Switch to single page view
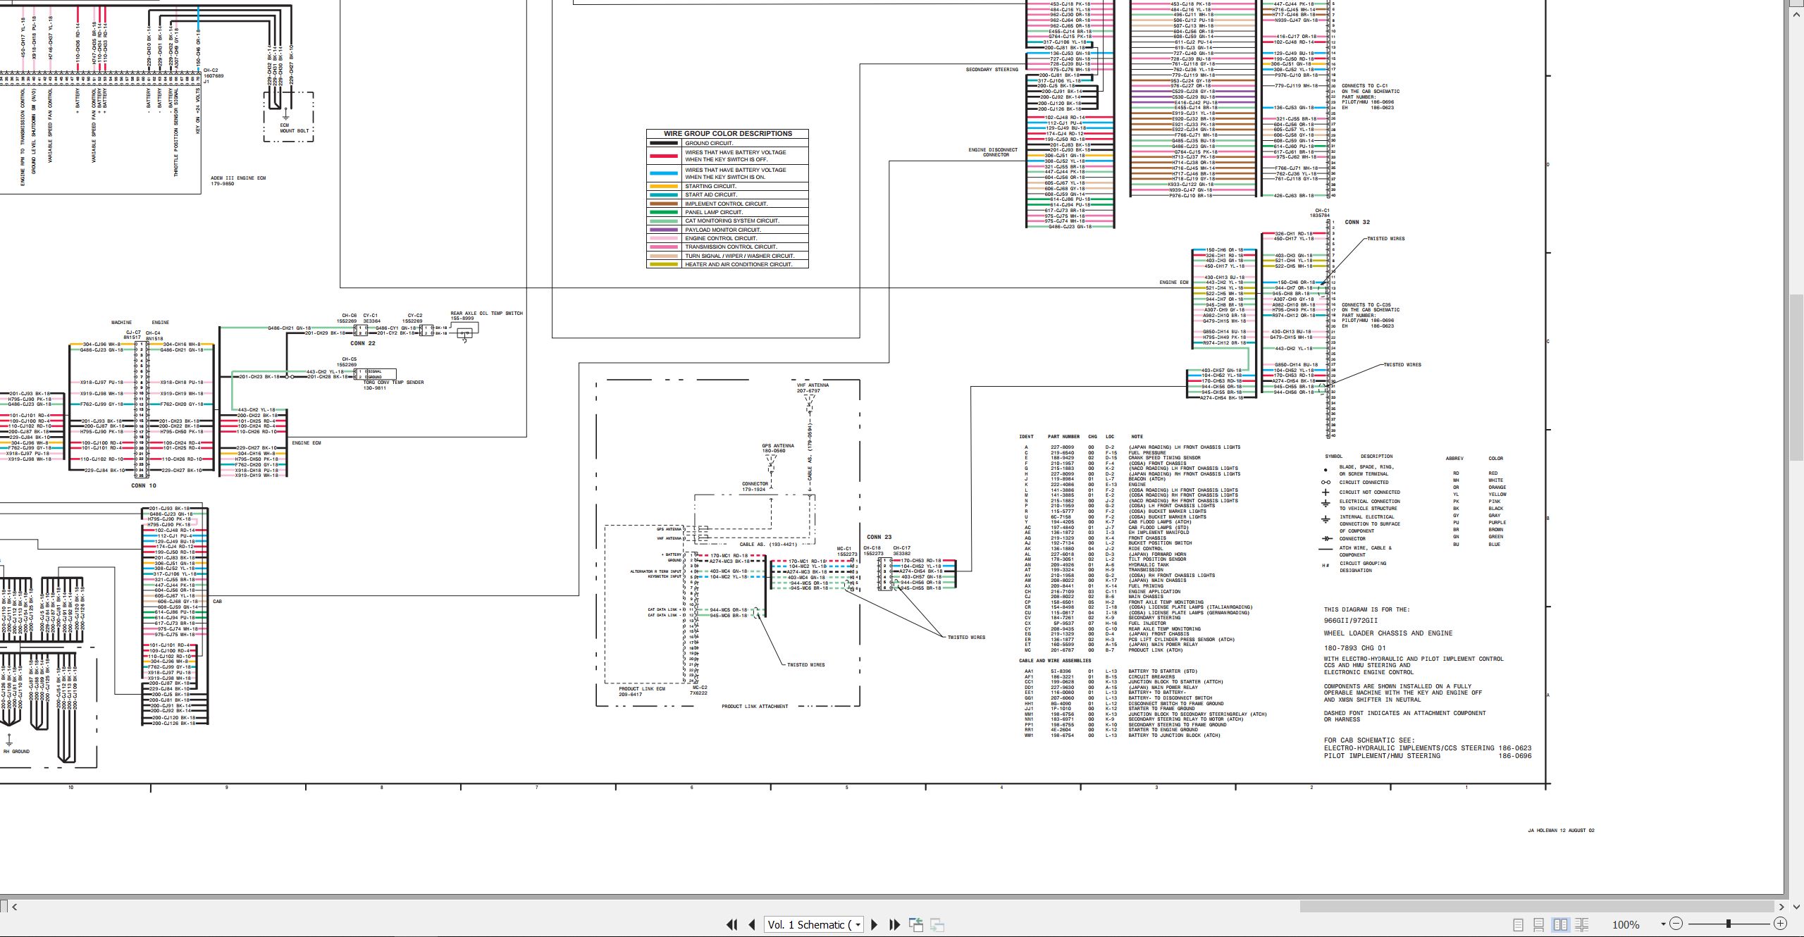1804x937 pixels. [x=1518, y=924]
